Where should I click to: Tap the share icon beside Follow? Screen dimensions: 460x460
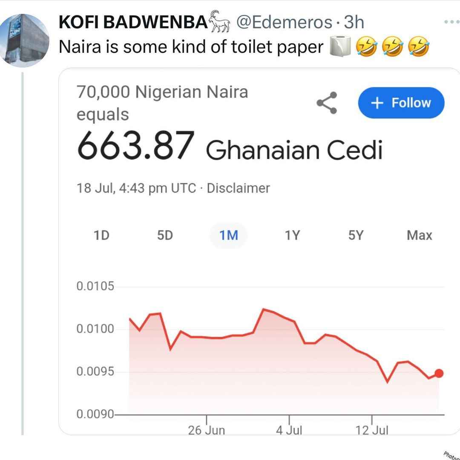[327, 103]
